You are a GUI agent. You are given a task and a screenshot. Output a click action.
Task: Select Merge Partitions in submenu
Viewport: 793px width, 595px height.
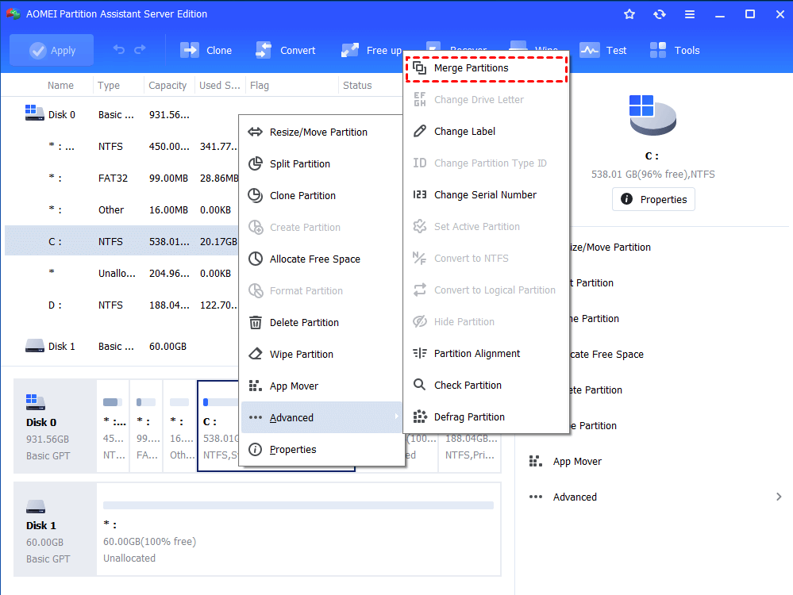(x=486, y=68)
